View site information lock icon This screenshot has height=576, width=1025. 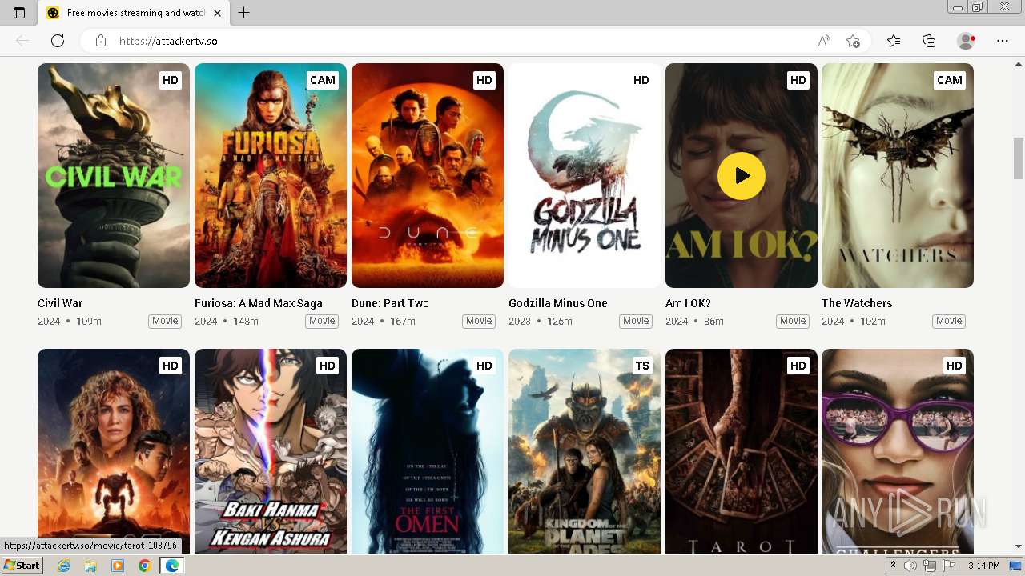click(x=101, y=41)
